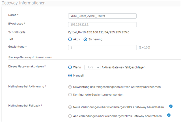Open the ANY gateway dropdown

92,67
